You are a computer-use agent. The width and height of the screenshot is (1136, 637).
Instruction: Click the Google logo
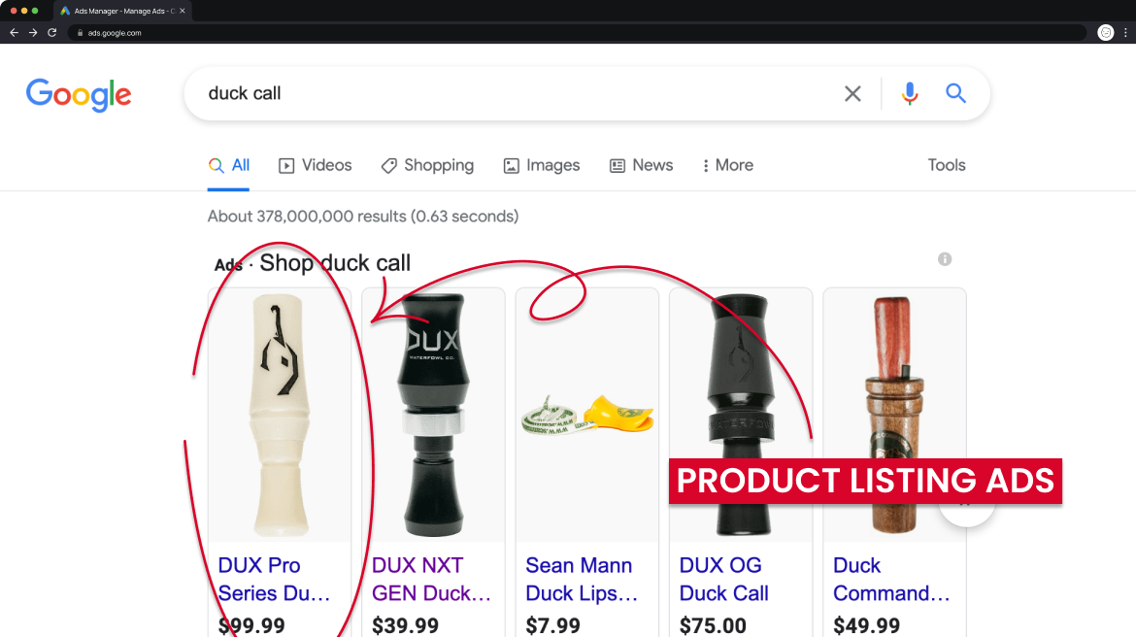coord(79,94)
